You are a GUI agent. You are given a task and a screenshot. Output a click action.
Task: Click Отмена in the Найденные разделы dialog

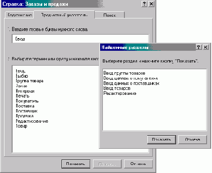[x=193, y=140]
